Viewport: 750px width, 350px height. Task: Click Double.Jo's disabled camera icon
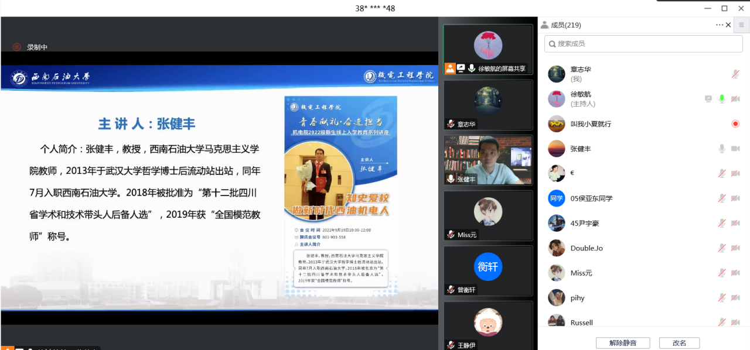(x=735, y=248)
